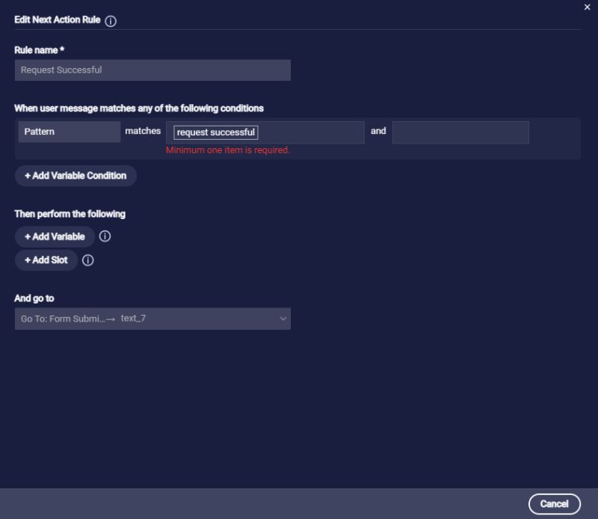Add a new slot to the rule
This screenshot has height=519, width=598.
[46, 260]
